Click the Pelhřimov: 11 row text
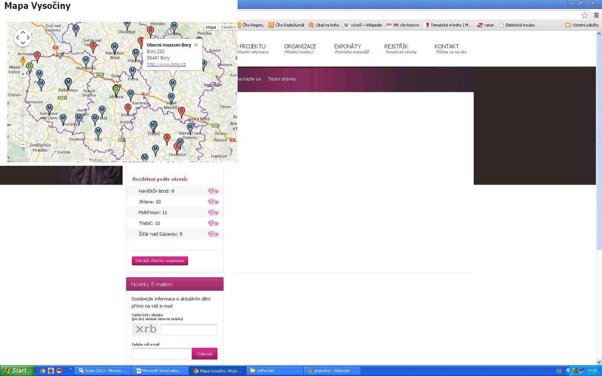Screen dimensions: 602x376 pos(153,213)
